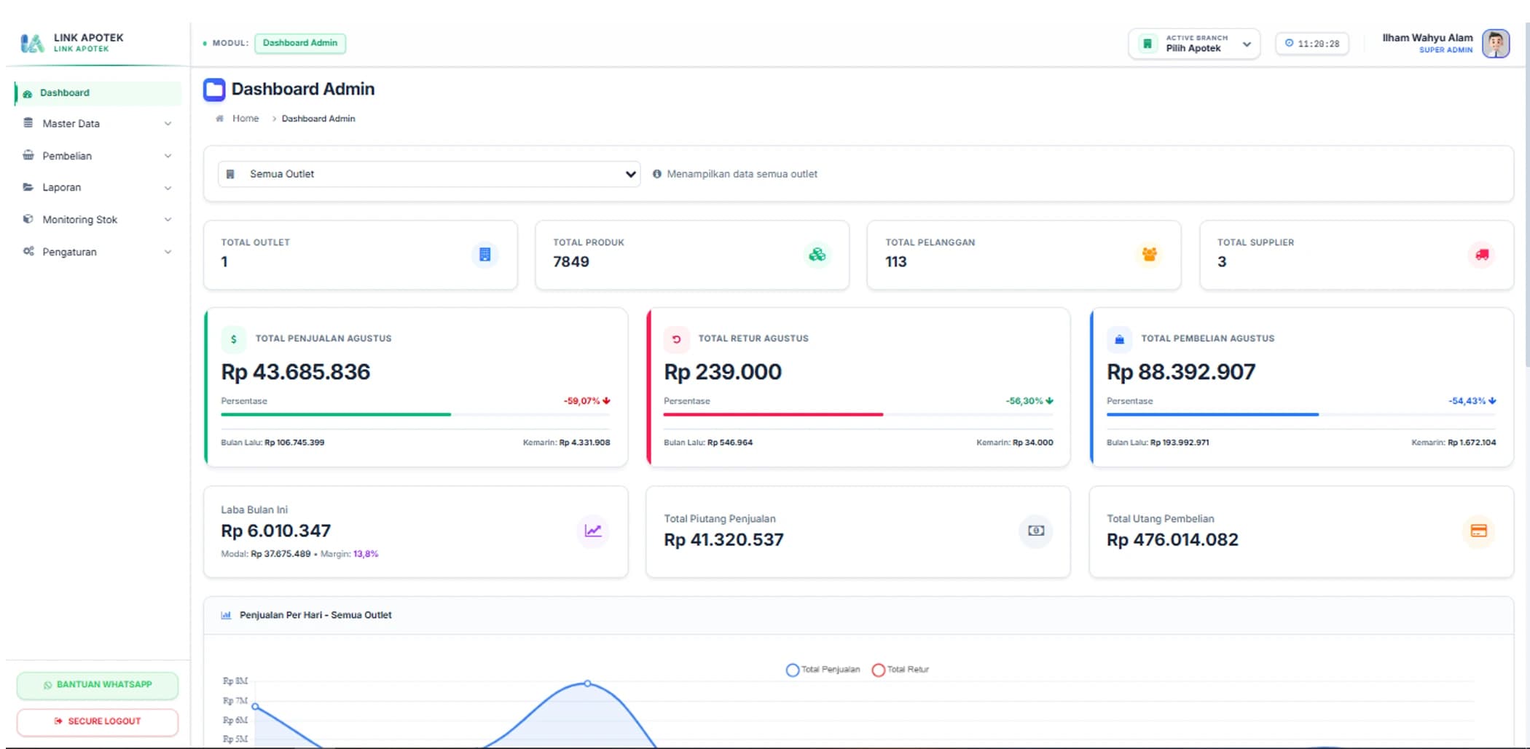This screenshot has height=749, width=1530.
Task: Expand the Master Data menu chevron
Action: pos(168,124)
